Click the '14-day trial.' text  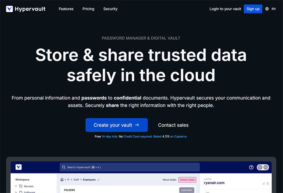coord(110,137)
